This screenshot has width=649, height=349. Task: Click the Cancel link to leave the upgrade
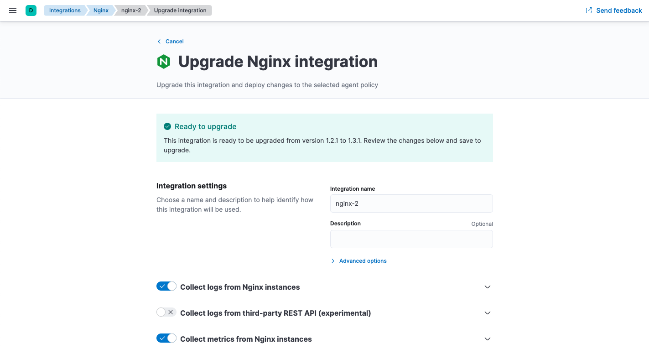(174, 41)
